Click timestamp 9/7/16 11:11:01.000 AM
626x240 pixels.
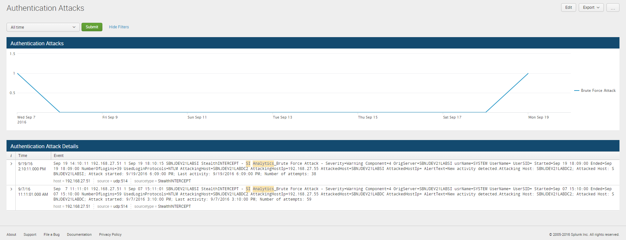point(33,192)
